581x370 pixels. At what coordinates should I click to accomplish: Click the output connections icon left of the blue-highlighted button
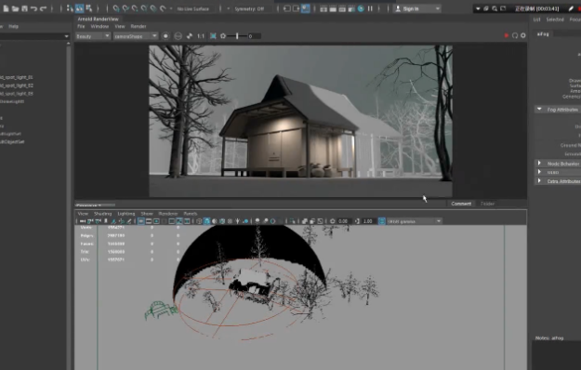(296, 8)
